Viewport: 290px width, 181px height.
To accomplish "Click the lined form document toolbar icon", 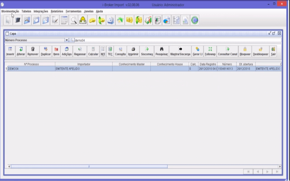I will 64,20.
